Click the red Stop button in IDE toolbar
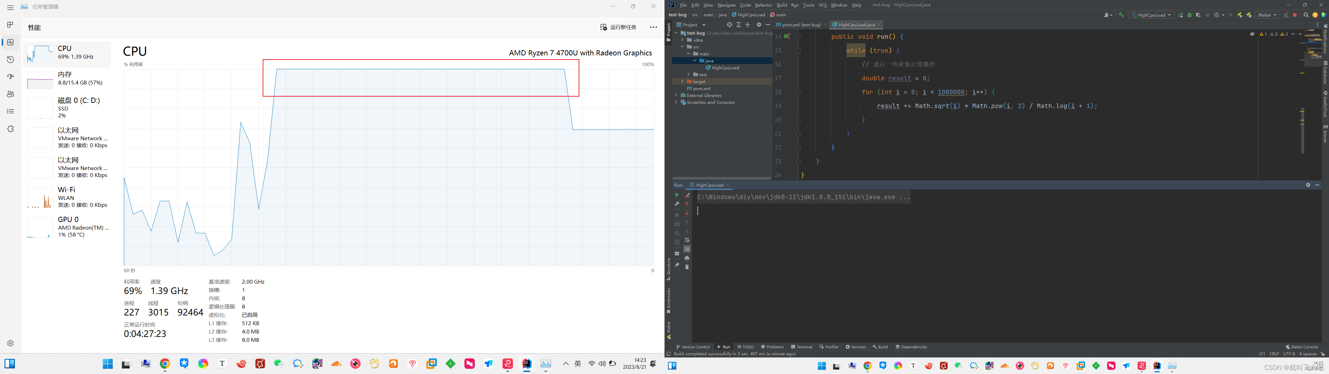This screenshot has height=374, width=1329. click(1294, 15)
